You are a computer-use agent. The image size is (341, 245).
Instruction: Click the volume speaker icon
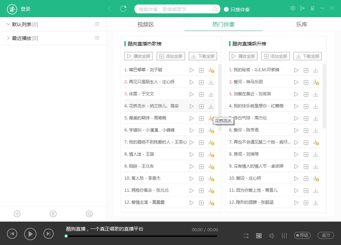[271, 236]
